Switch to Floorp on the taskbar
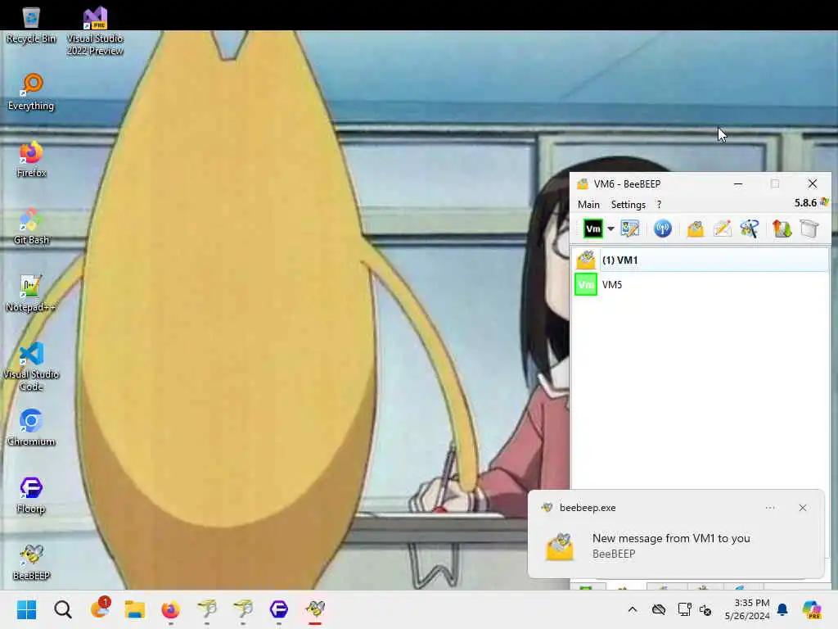Screen dimensions: 838x629 point(279,609)
